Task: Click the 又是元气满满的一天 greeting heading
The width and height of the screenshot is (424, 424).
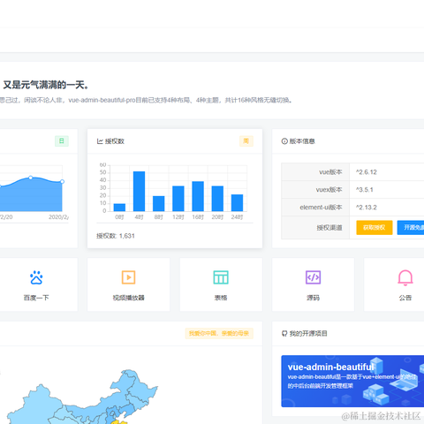Action: (46, 85)
